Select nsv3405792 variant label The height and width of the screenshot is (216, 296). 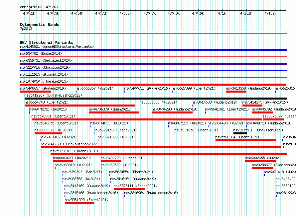click(274, 109)
